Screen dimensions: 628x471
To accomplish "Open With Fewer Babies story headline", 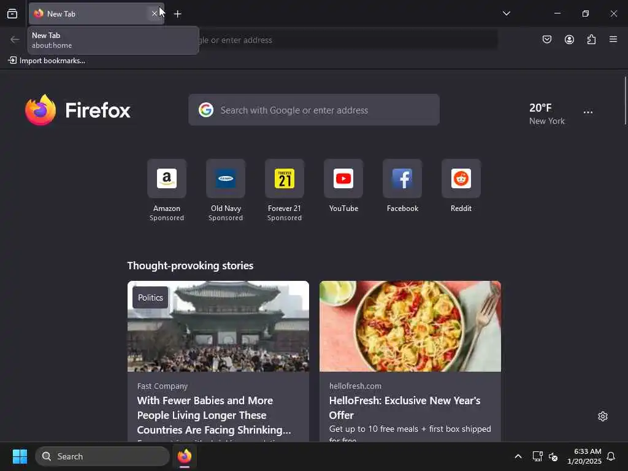I will 214,415.
